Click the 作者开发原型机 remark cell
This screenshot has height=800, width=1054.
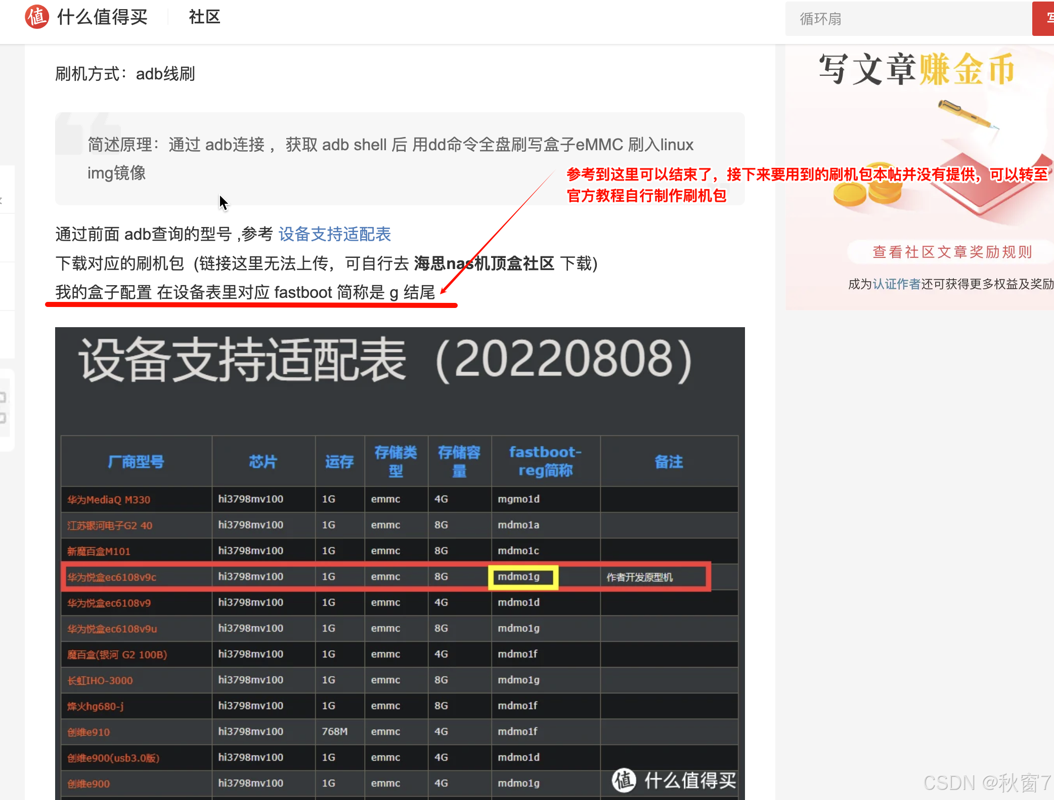pos(639,577)
